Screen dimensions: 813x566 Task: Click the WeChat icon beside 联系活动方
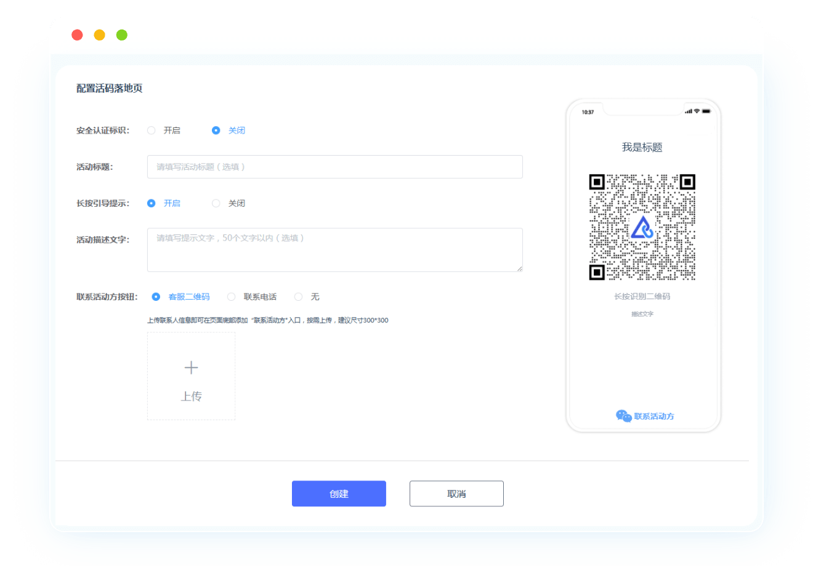point(622,416)
